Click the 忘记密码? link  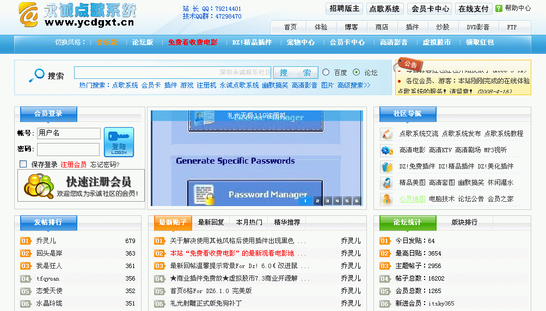tap(105, 165)
